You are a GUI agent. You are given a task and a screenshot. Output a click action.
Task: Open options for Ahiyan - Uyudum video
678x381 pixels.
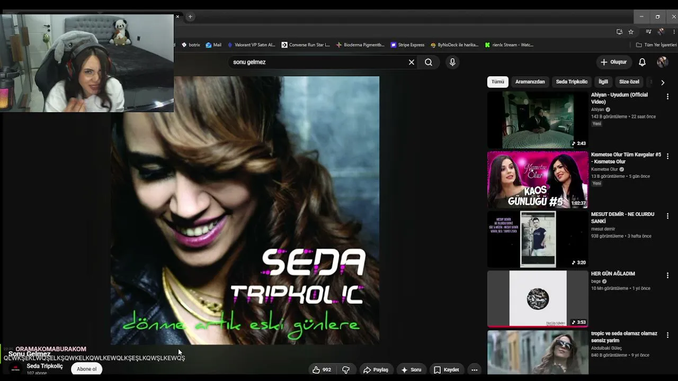click(667, 97)
